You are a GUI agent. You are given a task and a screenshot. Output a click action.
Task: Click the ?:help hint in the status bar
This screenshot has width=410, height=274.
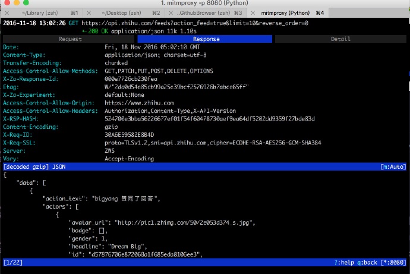pos(348,262)
